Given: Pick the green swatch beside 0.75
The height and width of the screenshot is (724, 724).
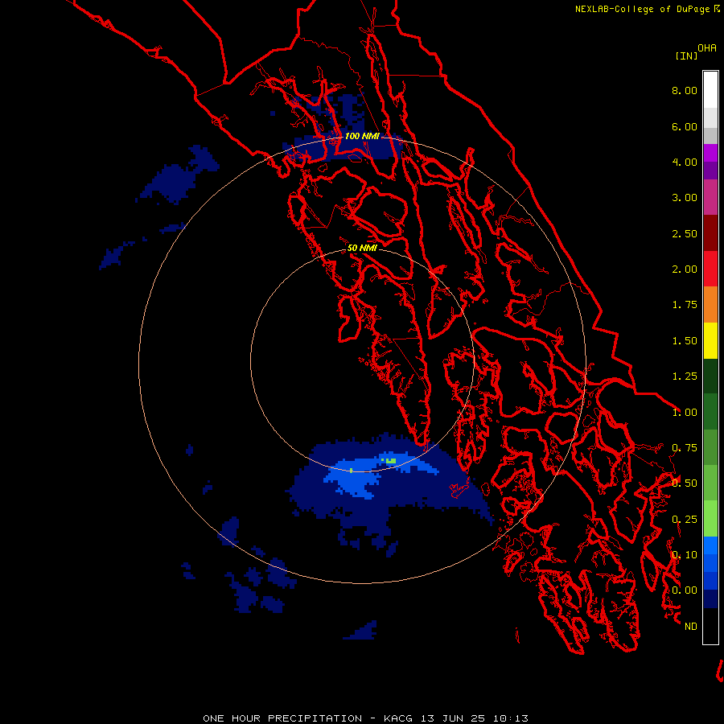Looking at the screenshot, I should click(x=710, y=447).
